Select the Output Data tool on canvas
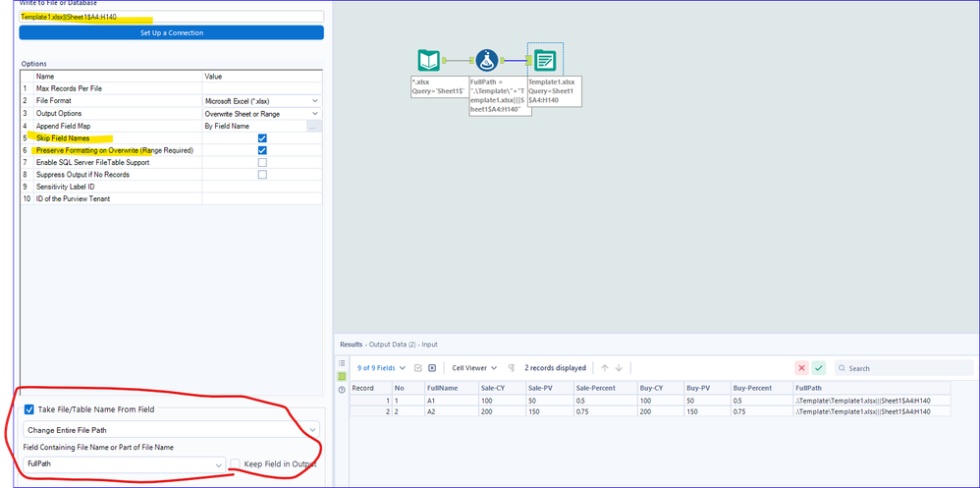Screen dimensions: 980x488 pyautogui.click(x=545, y=61)
